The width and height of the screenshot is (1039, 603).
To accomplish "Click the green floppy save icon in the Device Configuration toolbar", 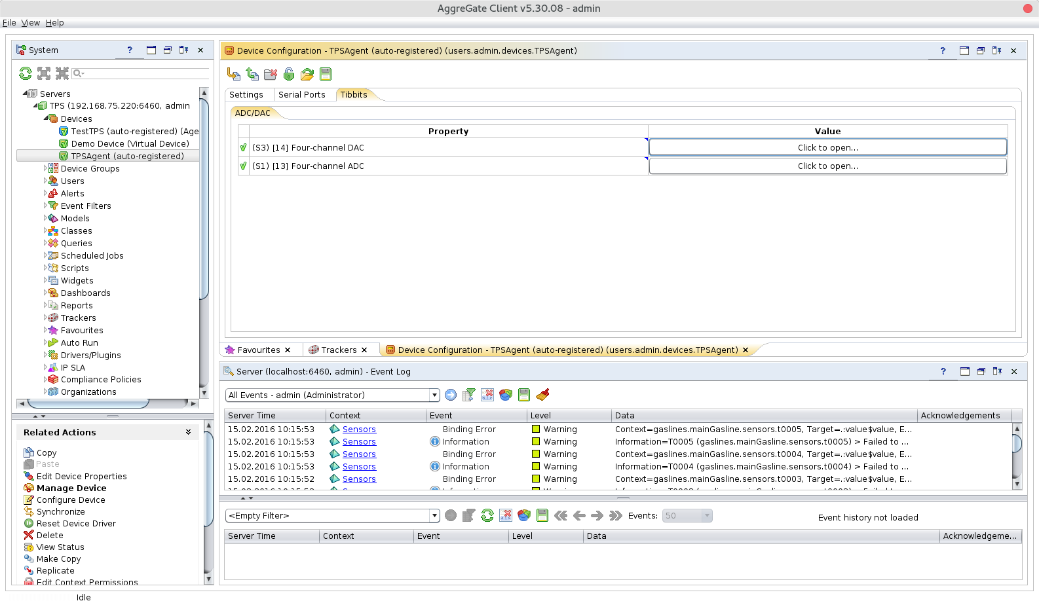I will (326, 74).
